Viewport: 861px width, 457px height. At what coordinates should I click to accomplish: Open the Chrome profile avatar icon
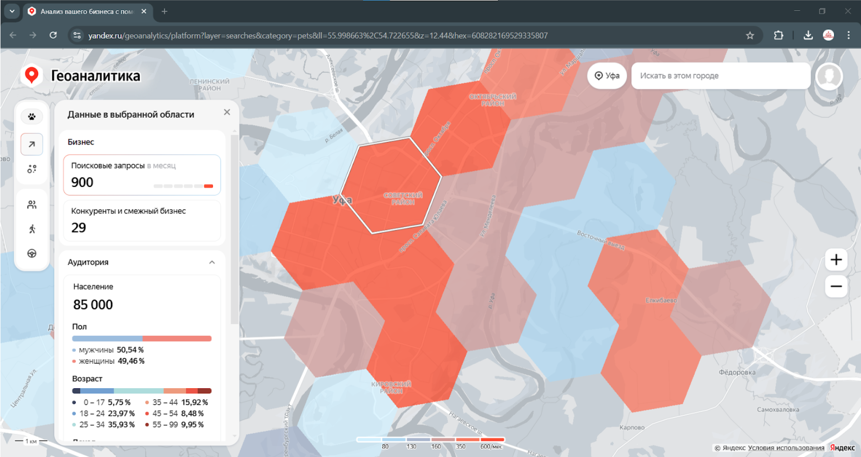pyautogui.click(x=828, y=35)
